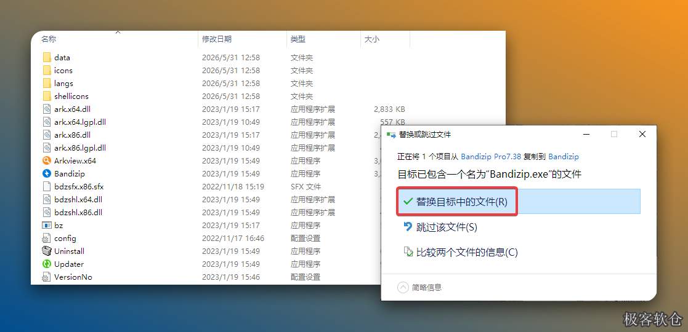
Task: Click the Uninstall trash can icon
Action: [47, 251]
